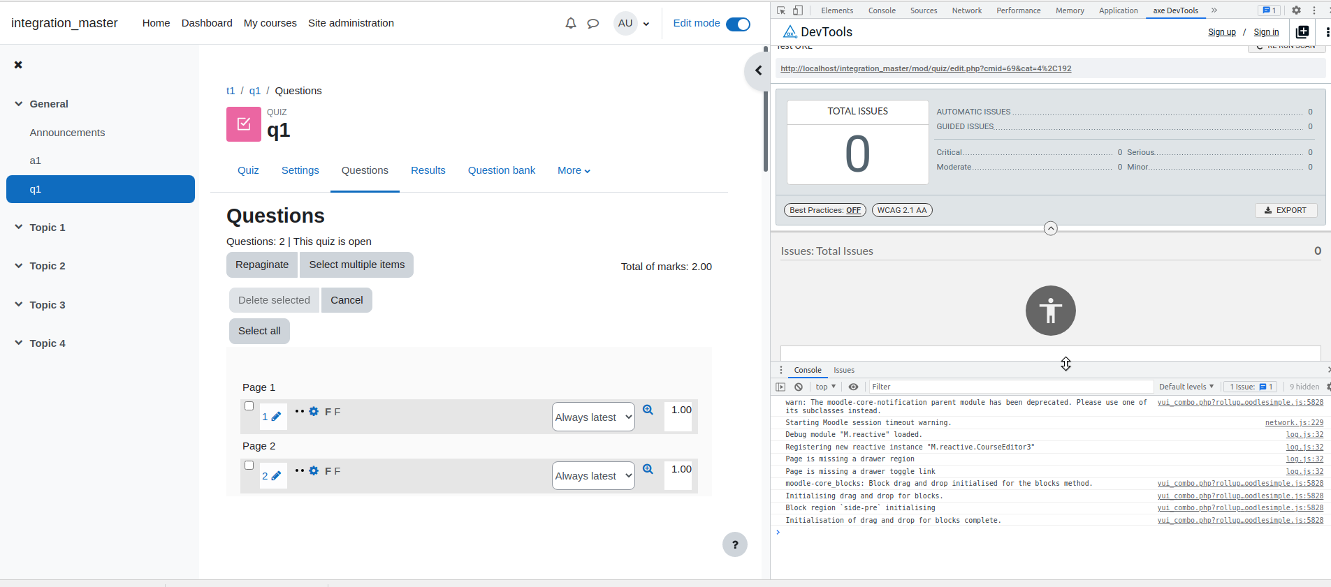1331x587 pixels.
Task: Click the pink quiz activity icon
Action: (244, 124)
